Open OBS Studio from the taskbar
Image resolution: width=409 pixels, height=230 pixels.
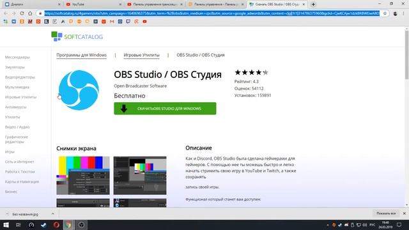[81, 225]
